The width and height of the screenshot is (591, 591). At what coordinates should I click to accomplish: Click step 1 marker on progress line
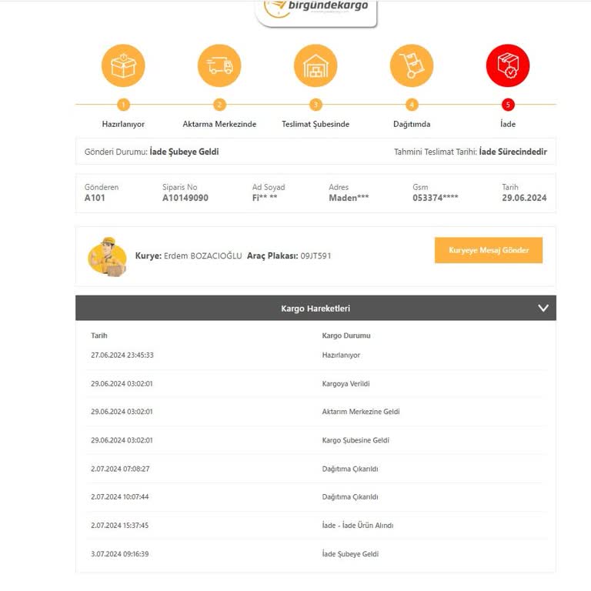(124, 105)
